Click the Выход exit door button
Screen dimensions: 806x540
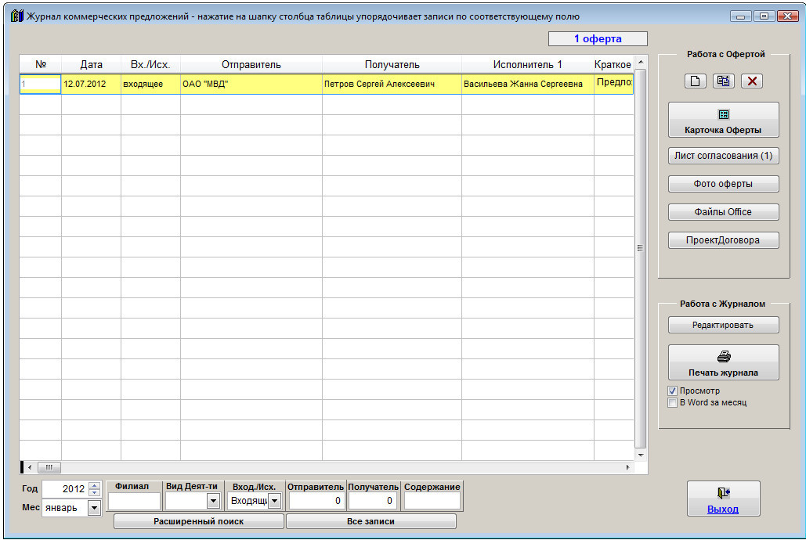(x=723, y=499)
